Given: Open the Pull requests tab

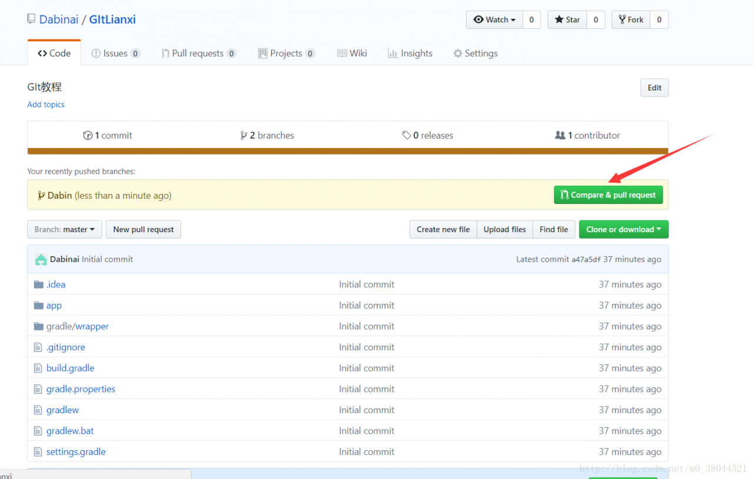Looking at the screenshot, I should tap(199, 53).
